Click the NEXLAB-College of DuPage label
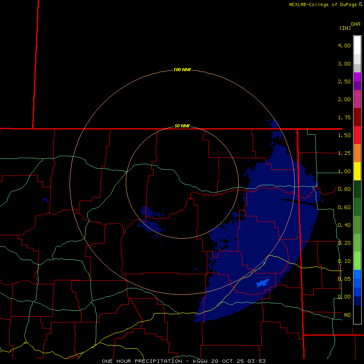364x364 pixels. click(x=326, y=4)
